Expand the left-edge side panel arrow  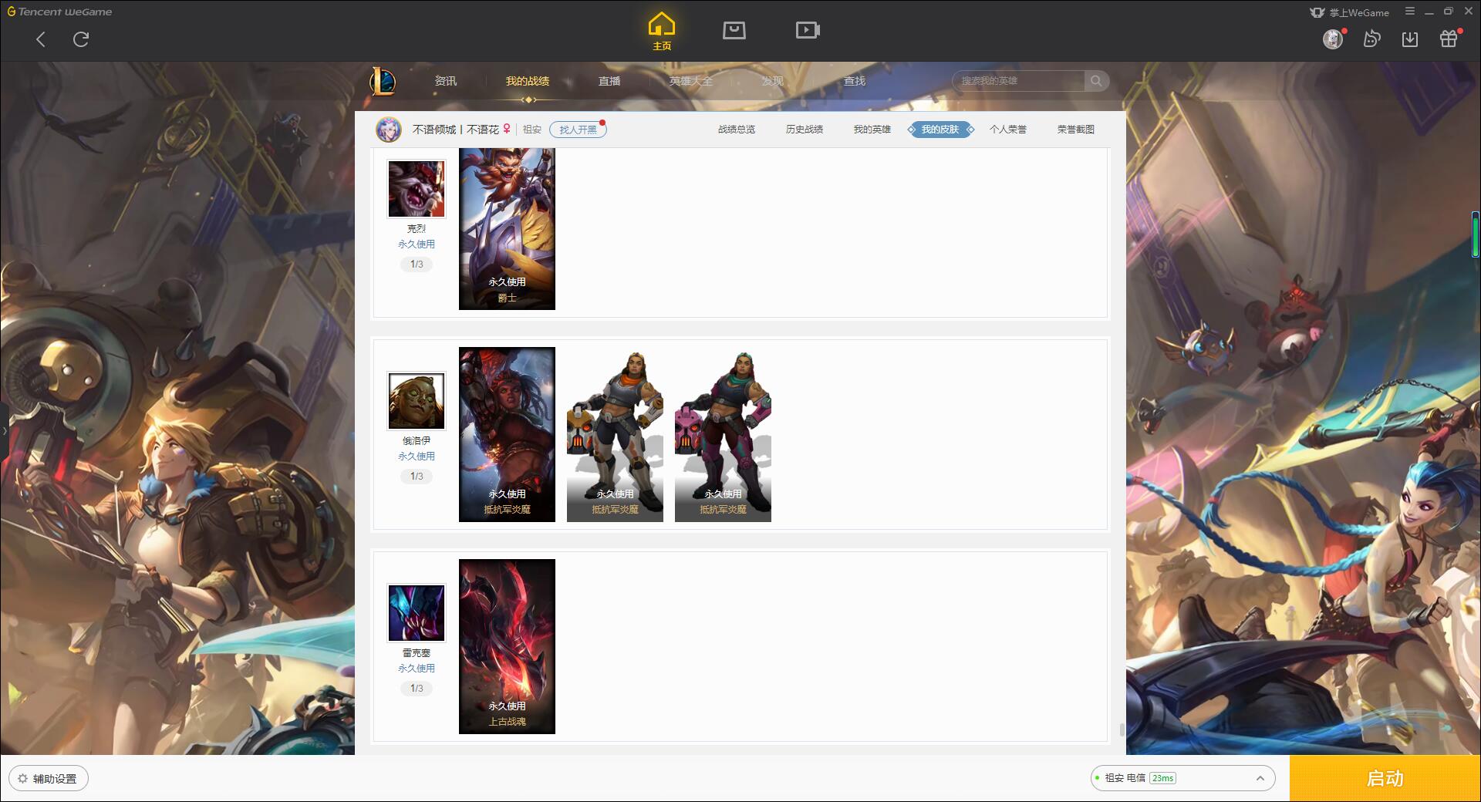4,431
